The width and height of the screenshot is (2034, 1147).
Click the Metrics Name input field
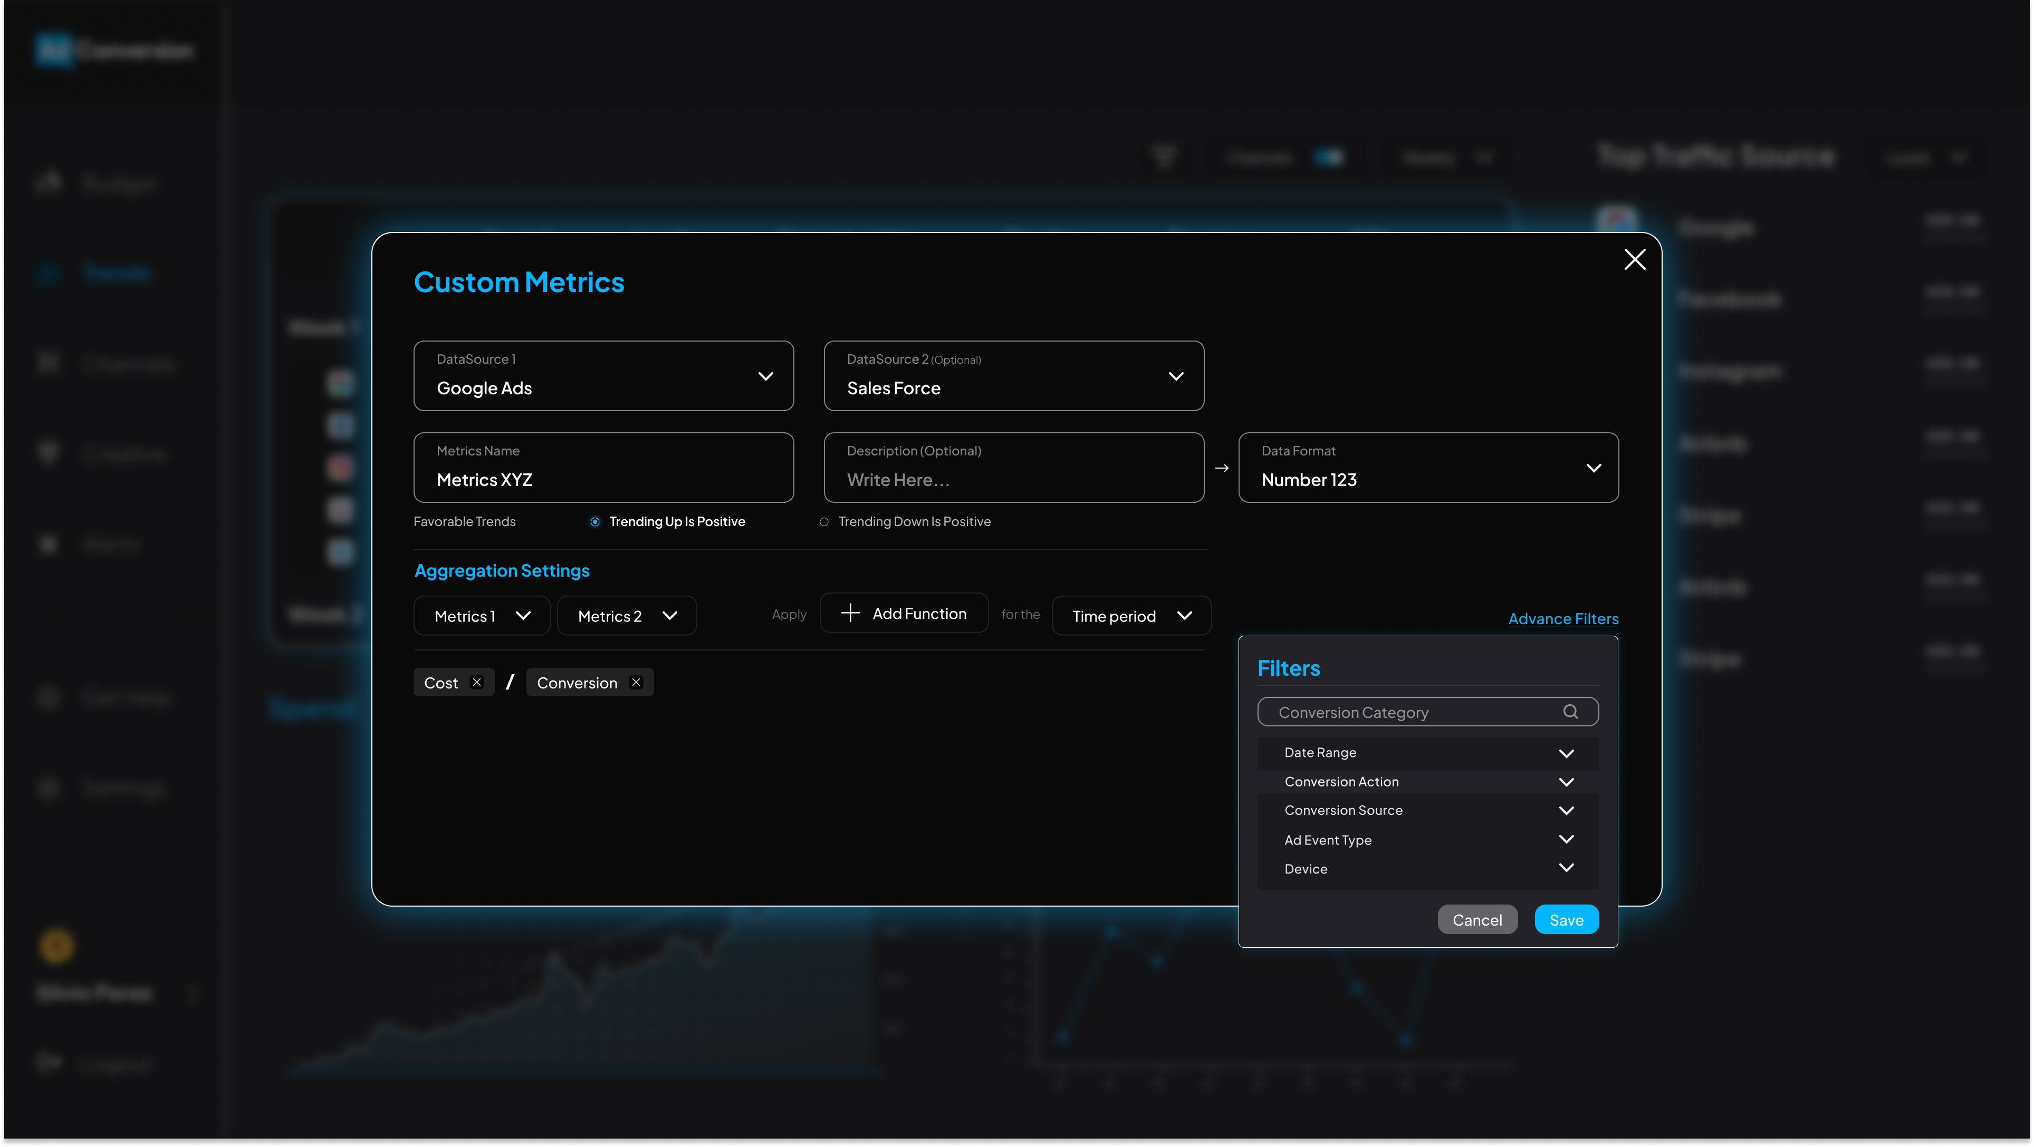[x=603, y=467]
